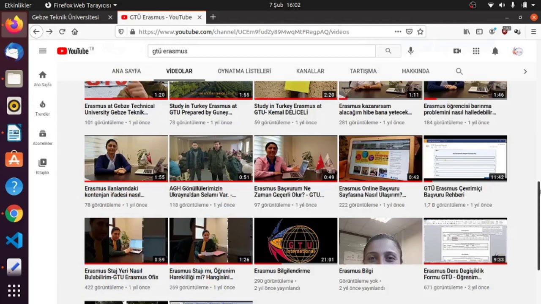
Task: Launch Thunderbird from the Ubuntu dock
Action: [x=14, y=52]
